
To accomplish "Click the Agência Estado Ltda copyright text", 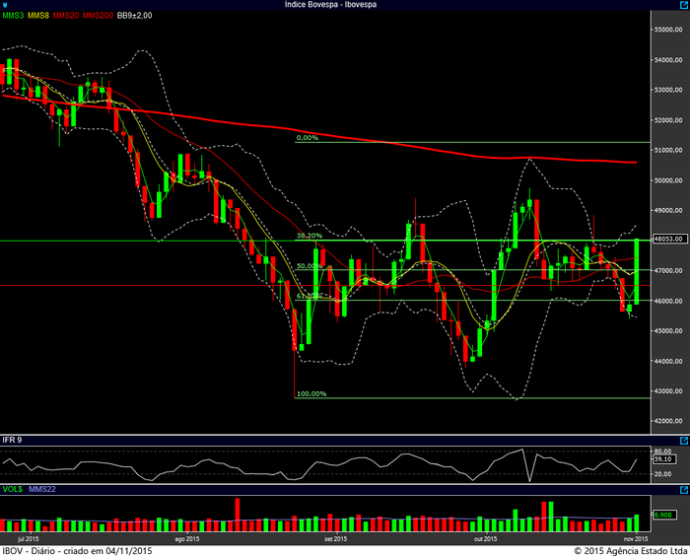I will pos(631,551).
